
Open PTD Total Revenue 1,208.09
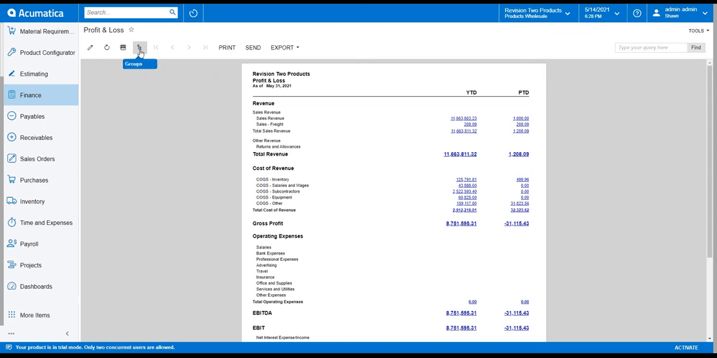(x=519, y=154)
